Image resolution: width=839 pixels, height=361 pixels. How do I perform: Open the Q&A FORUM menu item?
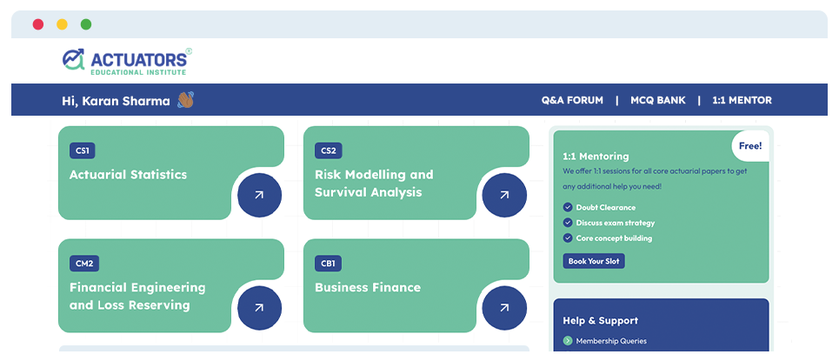pos(572,100)
